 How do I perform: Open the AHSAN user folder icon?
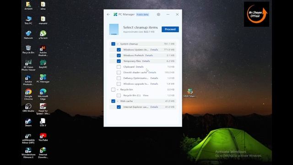[x=28, y=5]
